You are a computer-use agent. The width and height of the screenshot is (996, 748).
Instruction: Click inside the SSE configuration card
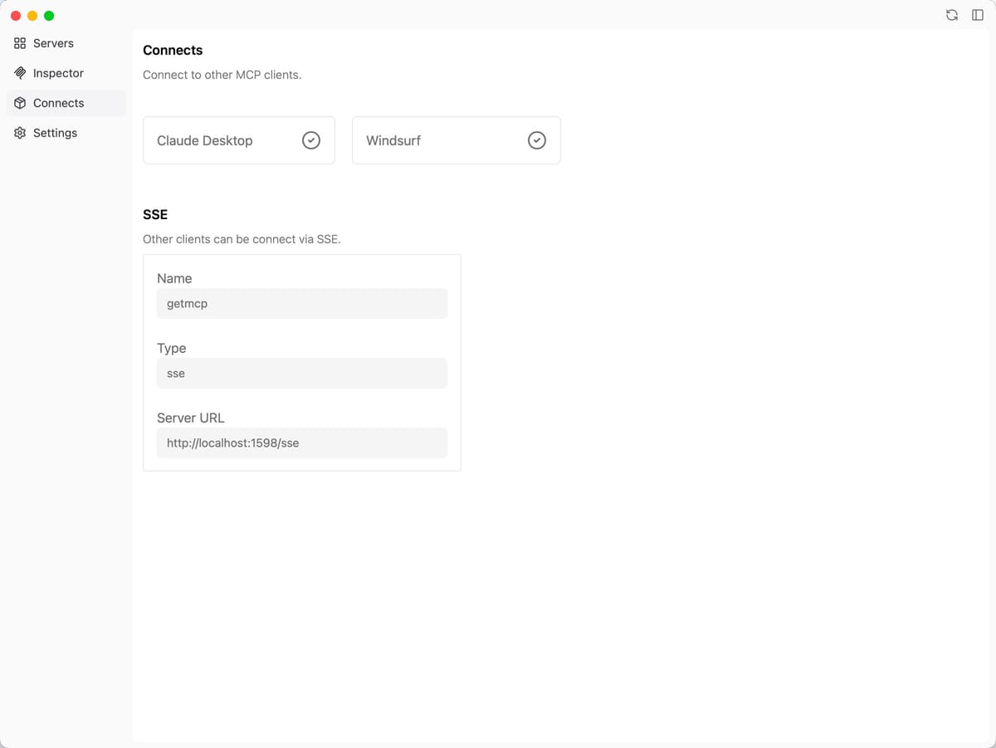tap(301, 363)
